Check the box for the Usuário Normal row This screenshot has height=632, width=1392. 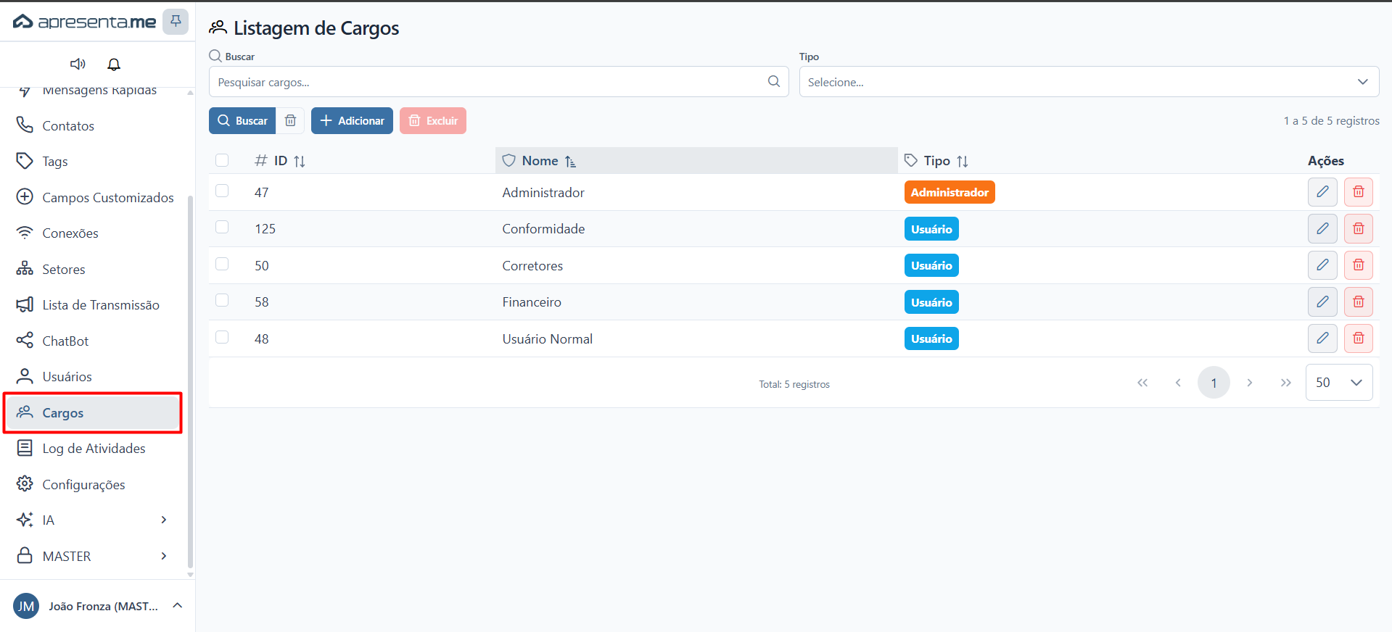[x=222, y=337]
